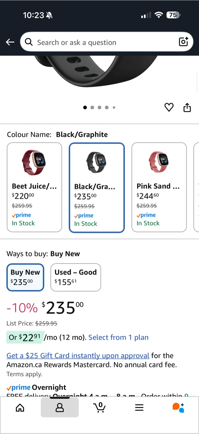Go to Home tab icon

coord(20,407)
